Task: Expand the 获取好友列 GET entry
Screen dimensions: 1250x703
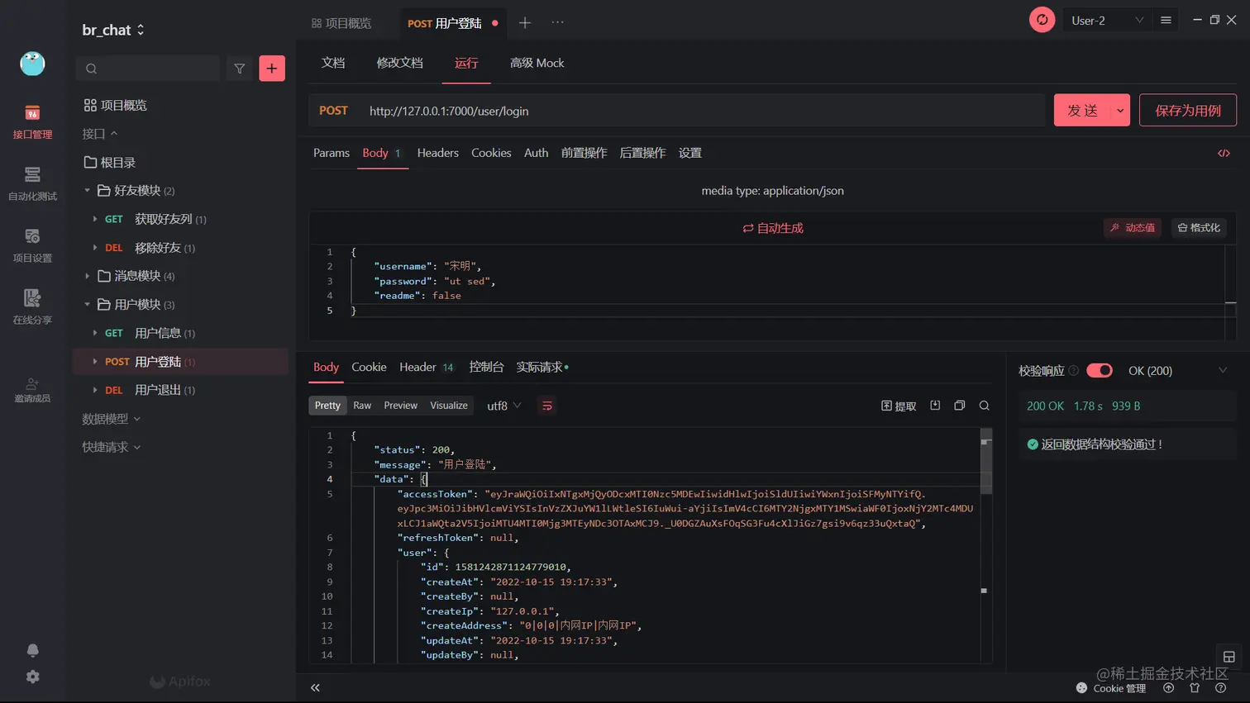Action: click(x=95, y=219)
